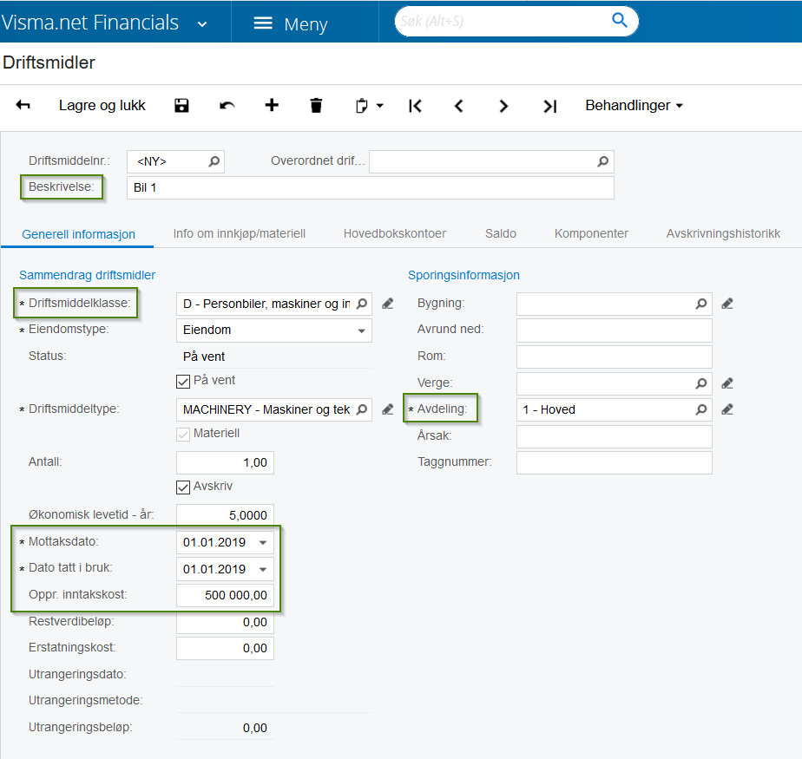Open the Meny hamburger button
This screenshot has height=759, width=802.
(x=291, y=23)
